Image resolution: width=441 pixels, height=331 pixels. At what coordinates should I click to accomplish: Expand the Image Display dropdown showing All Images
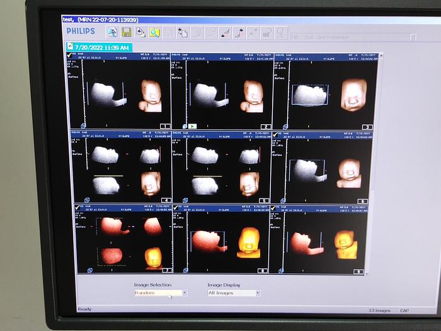233,293
